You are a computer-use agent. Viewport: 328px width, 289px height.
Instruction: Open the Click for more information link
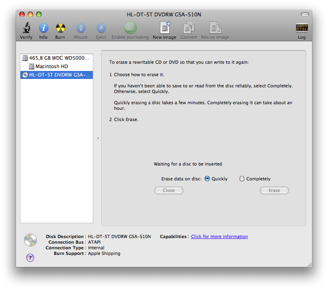pos(219,236)
